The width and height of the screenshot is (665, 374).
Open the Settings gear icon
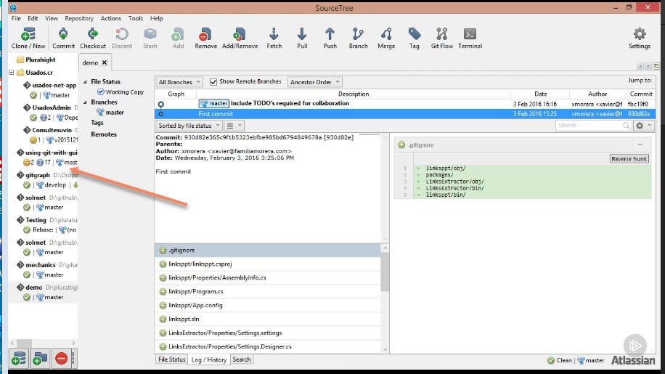[x=640, y=38]
